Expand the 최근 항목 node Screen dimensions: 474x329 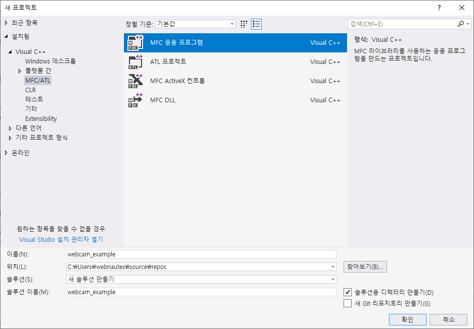click(7, 23)
